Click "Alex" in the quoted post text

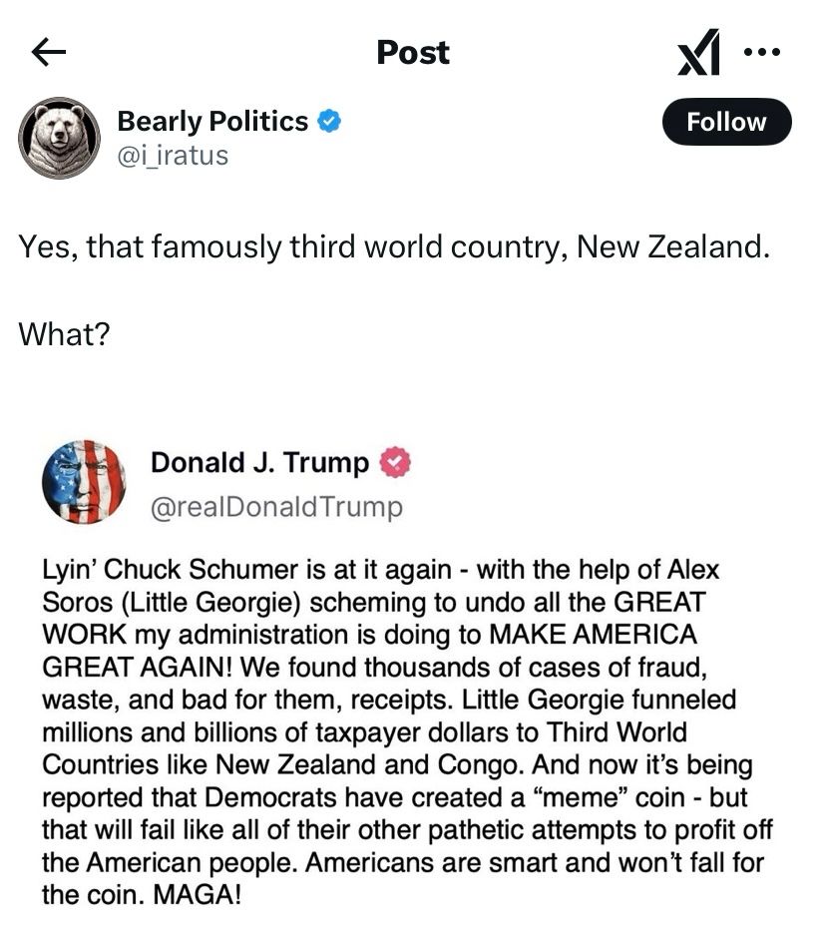click(692, 570)
